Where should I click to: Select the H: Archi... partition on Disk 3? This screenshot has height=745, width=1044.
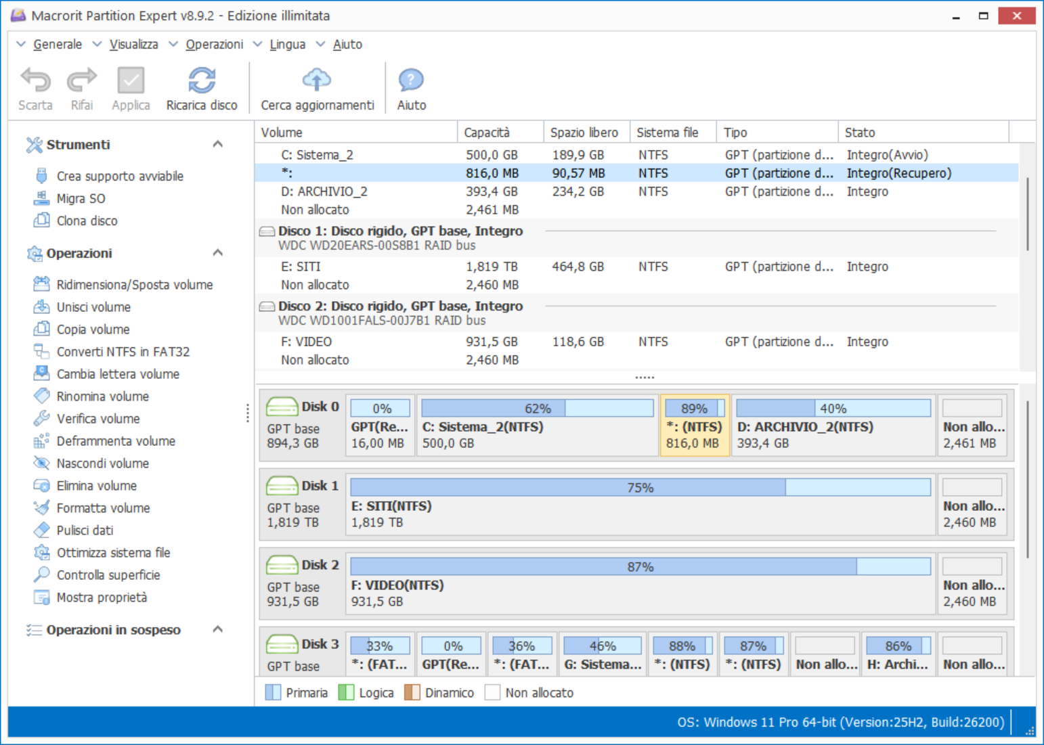pos(898,654)
